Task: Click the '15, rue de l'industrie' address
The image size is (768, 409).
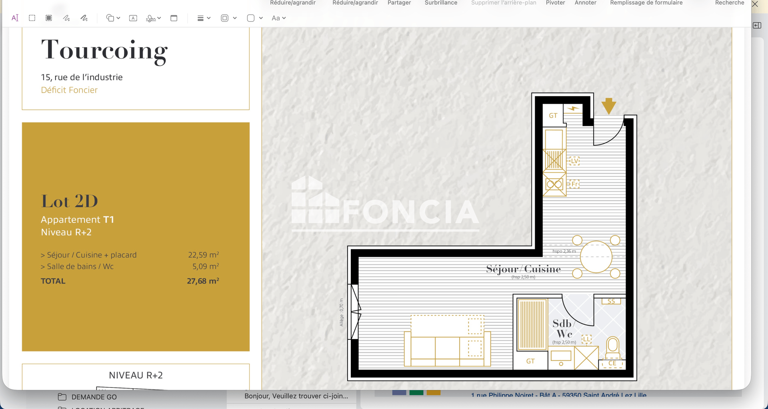Action: (82, 77)
